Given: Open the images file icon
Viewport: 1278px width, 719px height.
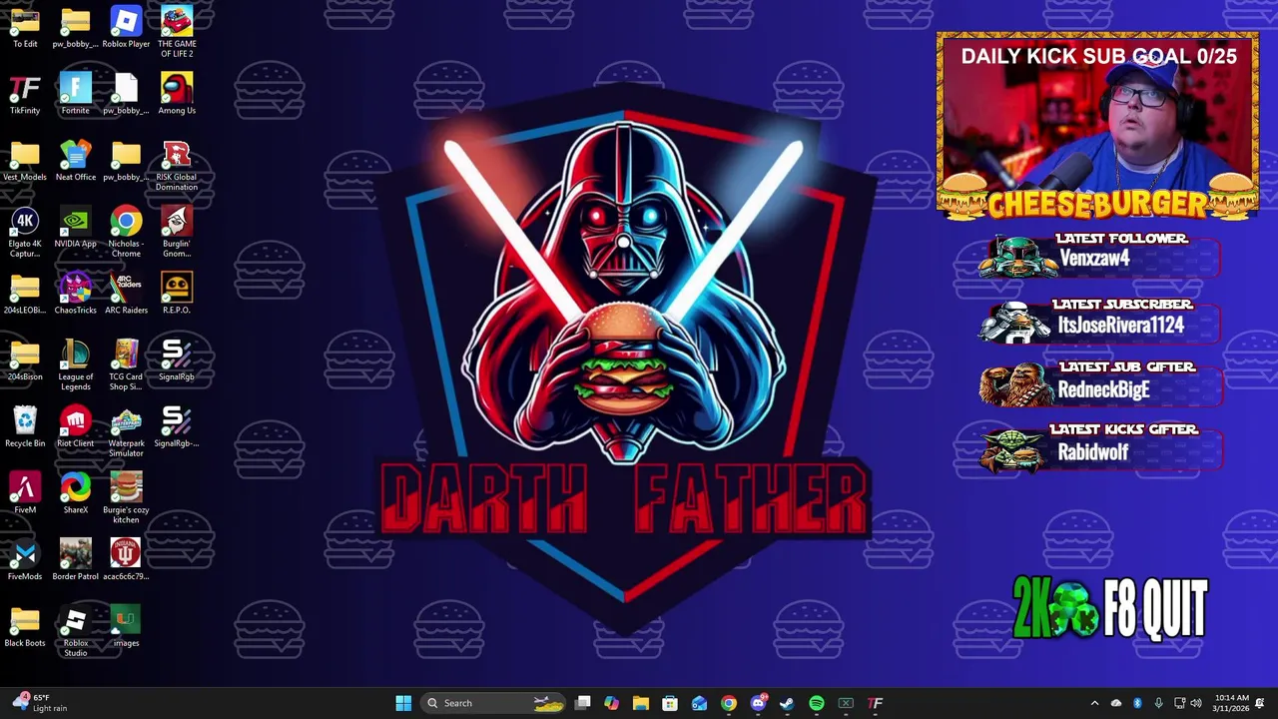Looking at the screenshot, I should pyautogui.click(x=126, y=627).
